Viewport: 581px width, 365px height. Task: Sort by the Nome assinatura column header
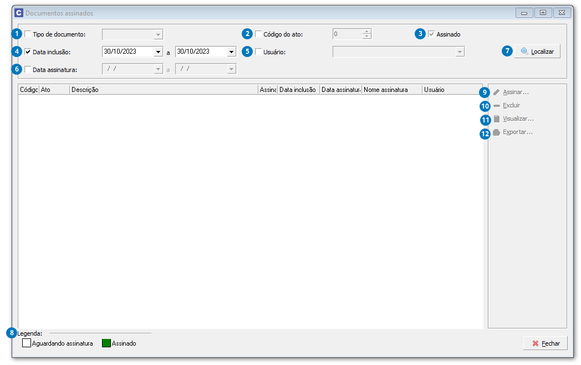391,90
